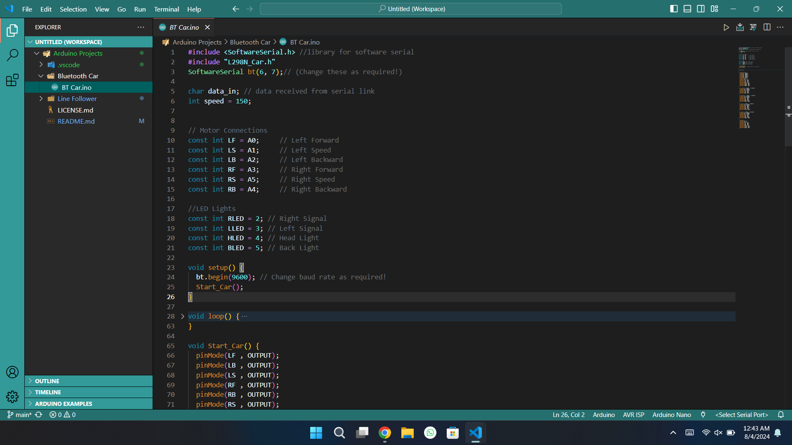792x445 pixels.
Task: Open the Selection menu
Action: pos(73,9)
